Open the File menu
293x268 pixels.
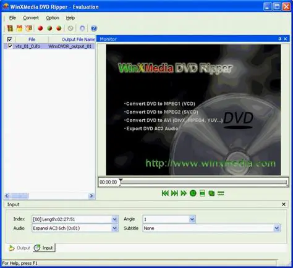[x=12, y=18]
